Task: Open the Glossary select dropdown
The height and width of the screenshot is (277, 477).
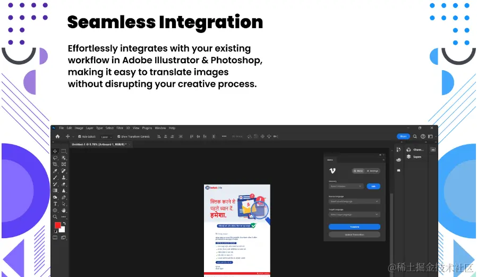Action: click(346, 186)
